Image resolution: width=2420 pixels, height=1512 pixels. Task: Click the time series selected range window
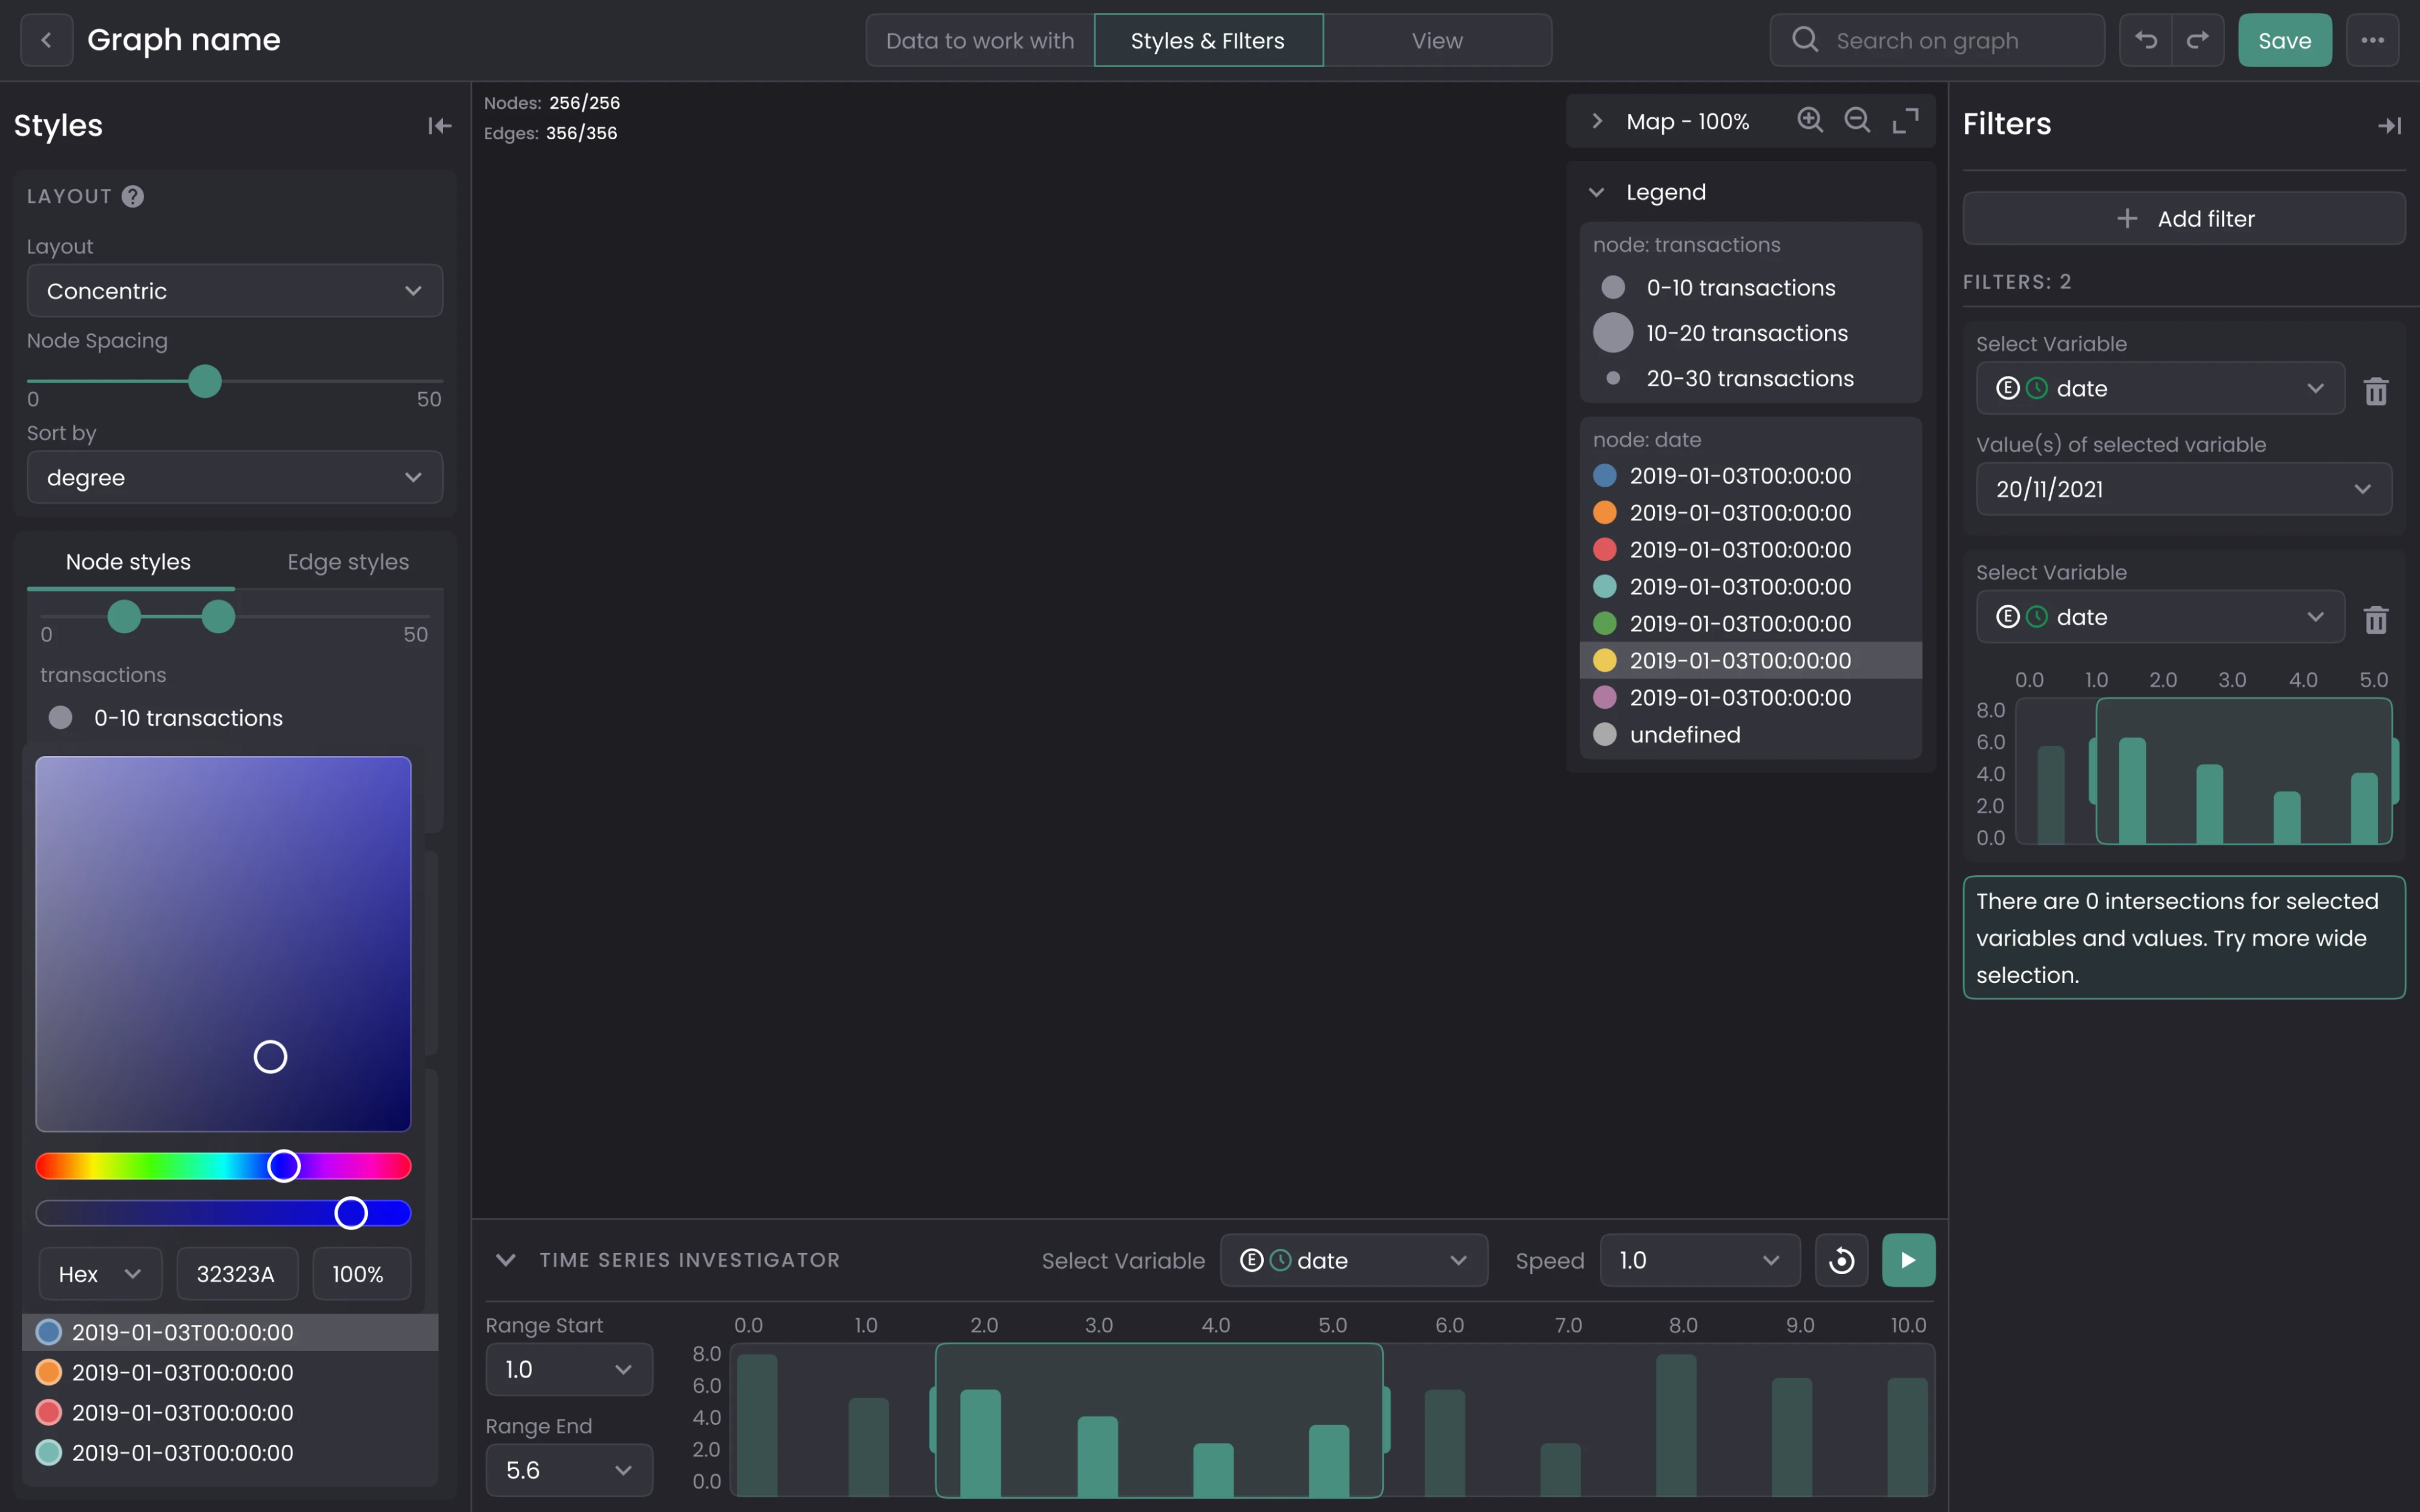[1159, 1420]
